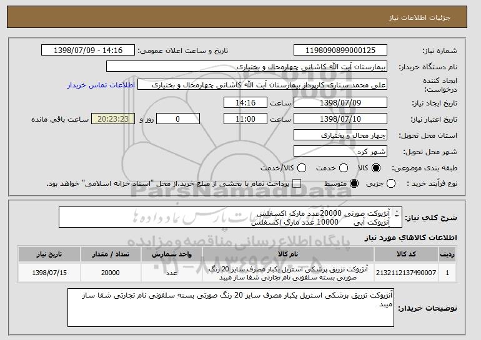Click the creation date 1398/07/09 field
The image size is (481, 340).
click(340, 102)
